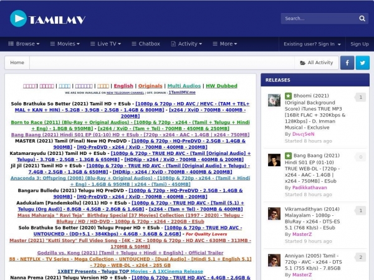Image resolution: width=374 pixels, height=280 pixels.
Task: Click reply count bubble for Bhoomi release
Action: click(x=360, y=97)
